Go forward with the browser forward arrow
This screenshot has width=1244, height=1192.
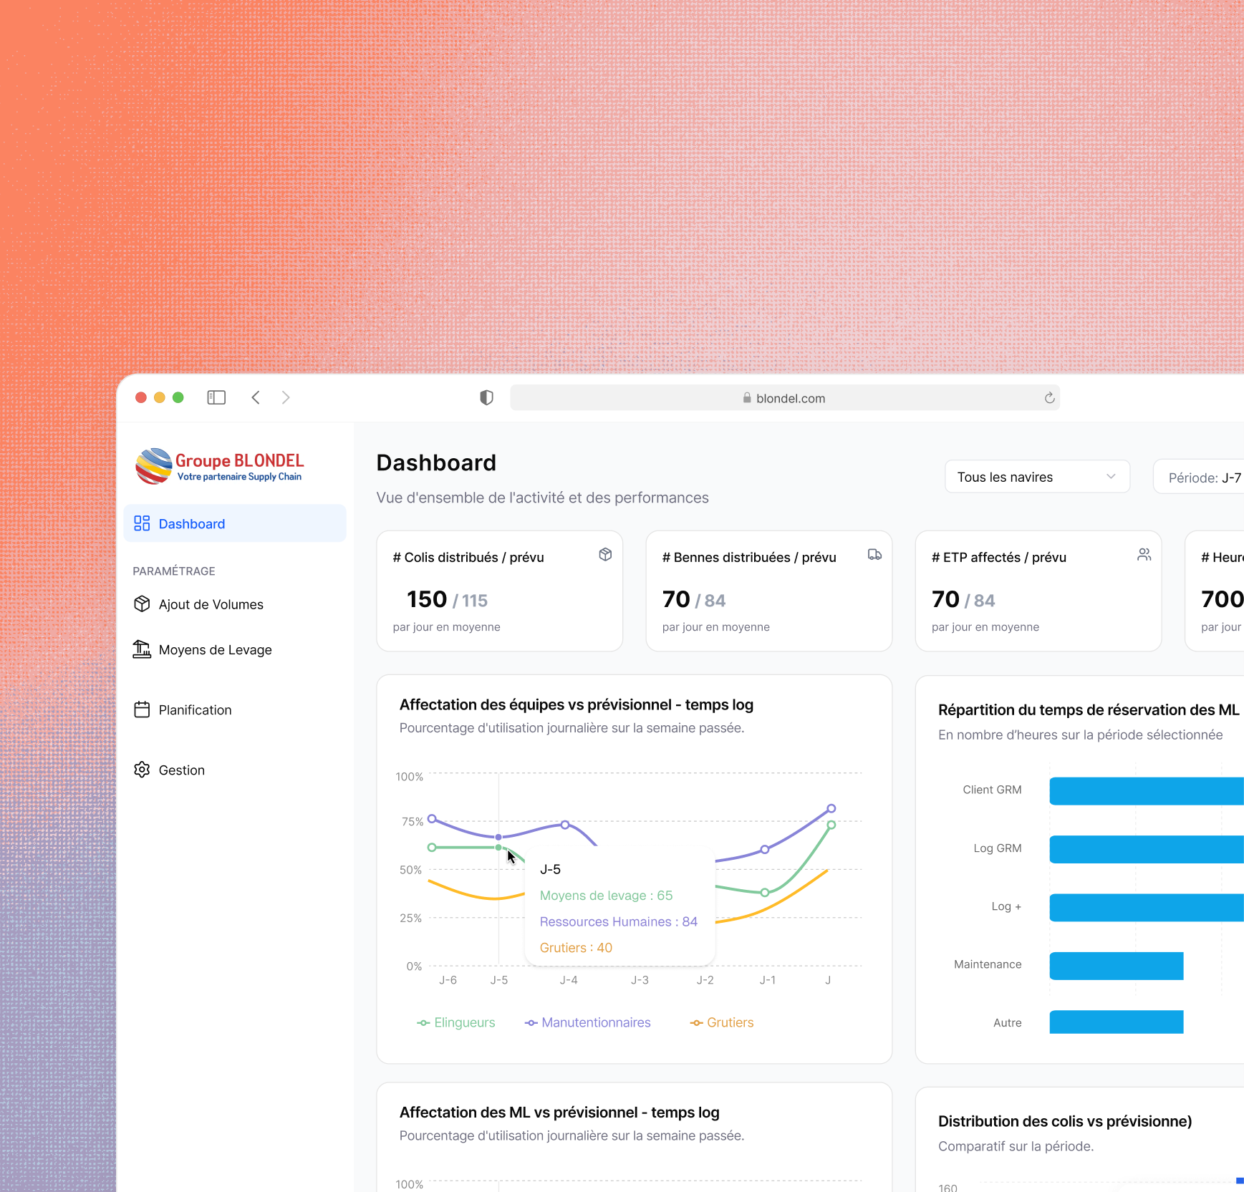tap(286, 397)
